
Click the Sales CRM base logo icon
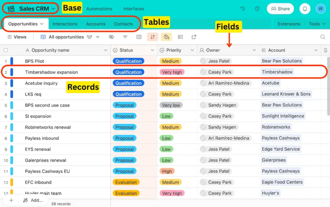[x=11, y=9]
